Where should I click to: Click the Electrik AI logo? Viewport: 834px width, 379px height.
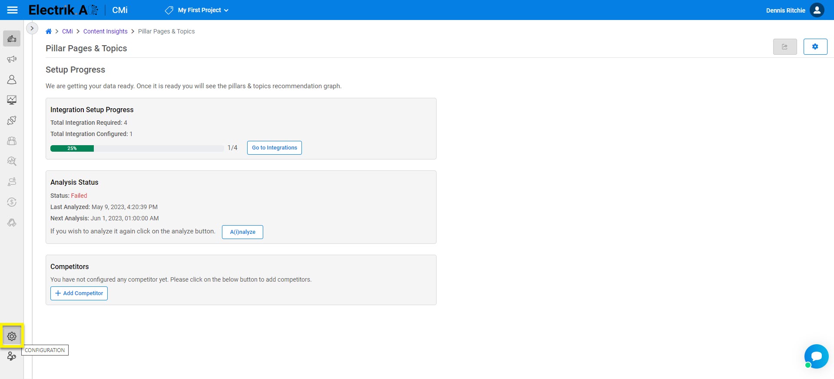coord(63,10)
